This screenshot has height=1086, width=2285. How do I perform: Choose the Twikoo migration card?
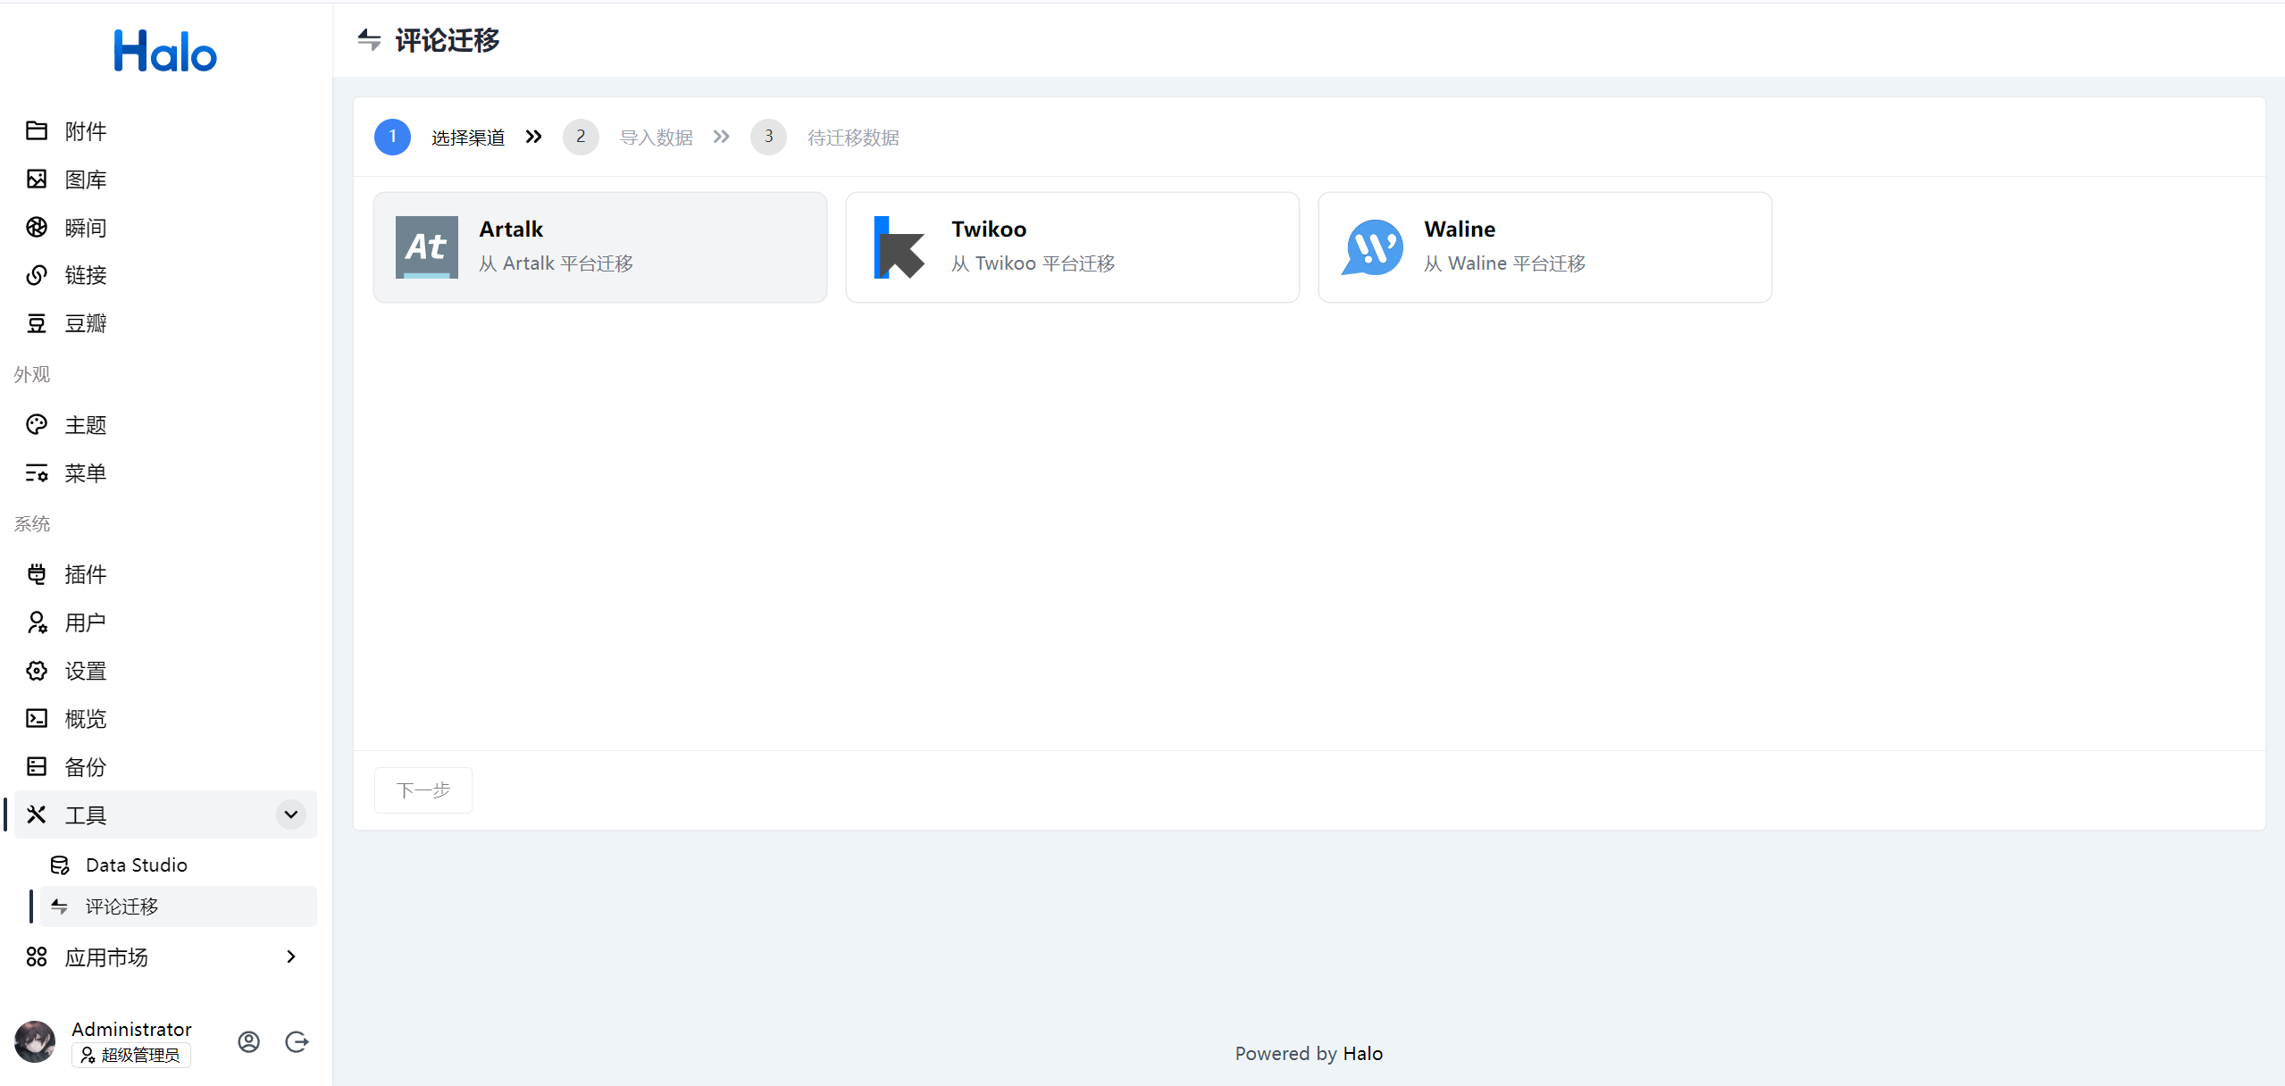click(x=1073, y=247)
